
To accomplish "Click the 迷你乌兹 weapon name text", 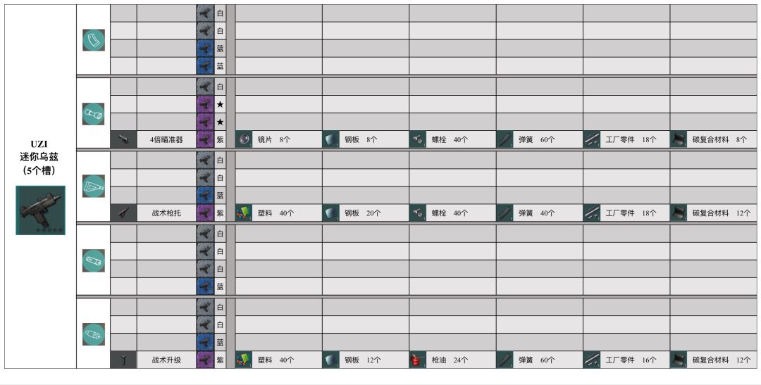I will coord(39,157).
